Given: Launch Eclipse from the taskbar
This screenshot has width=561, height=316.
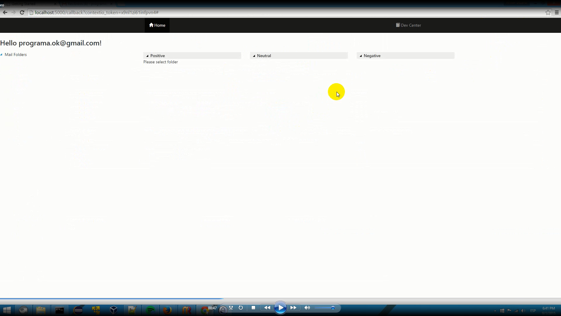Looking at the screenshot, I should (78, 310).
